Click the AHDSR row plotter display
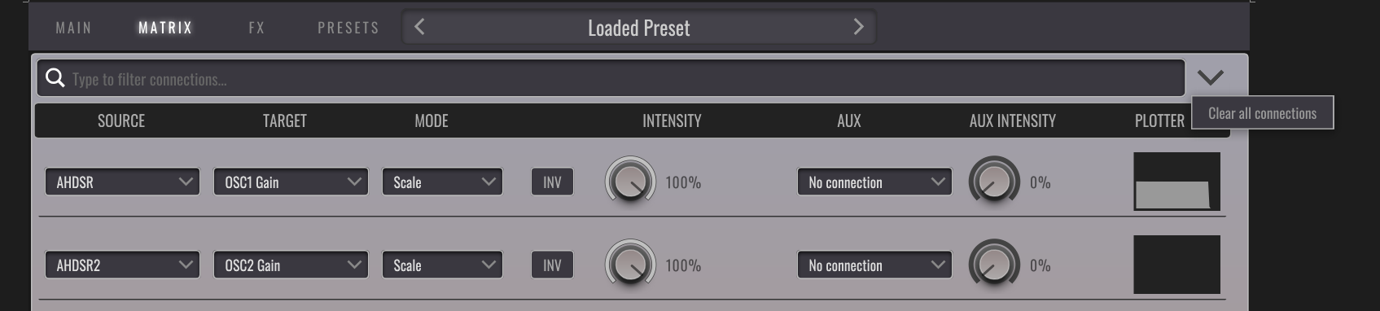 tap(1176, 182)
